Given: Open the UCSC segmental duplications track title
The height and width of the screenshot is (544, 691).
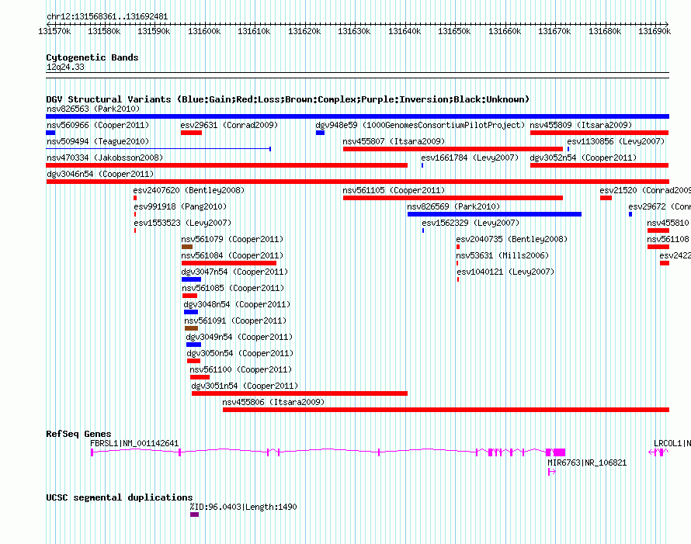Looking at the screenshot, I should coord(120,497).
